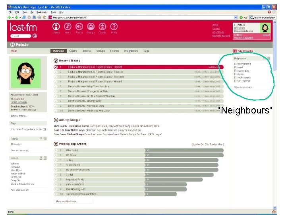Click the United Kingdom link
This screenshot has height=215, width=286.
click(19, 102)
